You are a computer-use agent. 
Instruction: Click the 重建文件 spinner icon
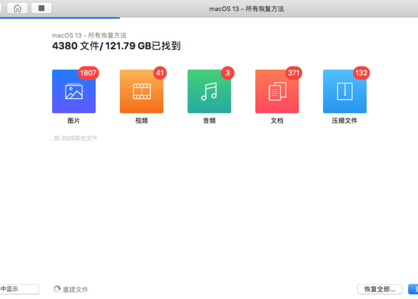56,289
